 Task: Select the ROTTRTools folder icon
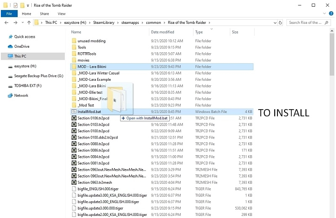tap(74, 54)
